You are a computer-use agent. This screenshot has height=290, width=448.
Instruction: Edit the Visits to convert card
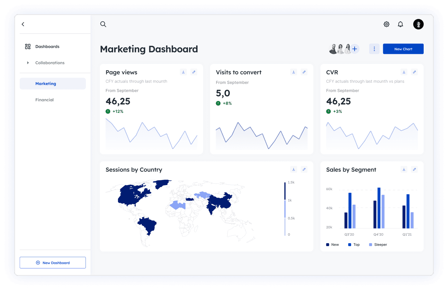pos(304,72)
